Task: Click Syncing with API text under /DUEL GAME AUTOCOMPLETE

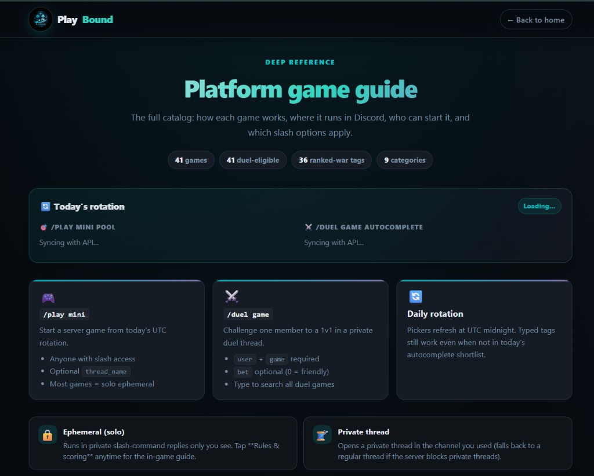Action: pos(334,243)
